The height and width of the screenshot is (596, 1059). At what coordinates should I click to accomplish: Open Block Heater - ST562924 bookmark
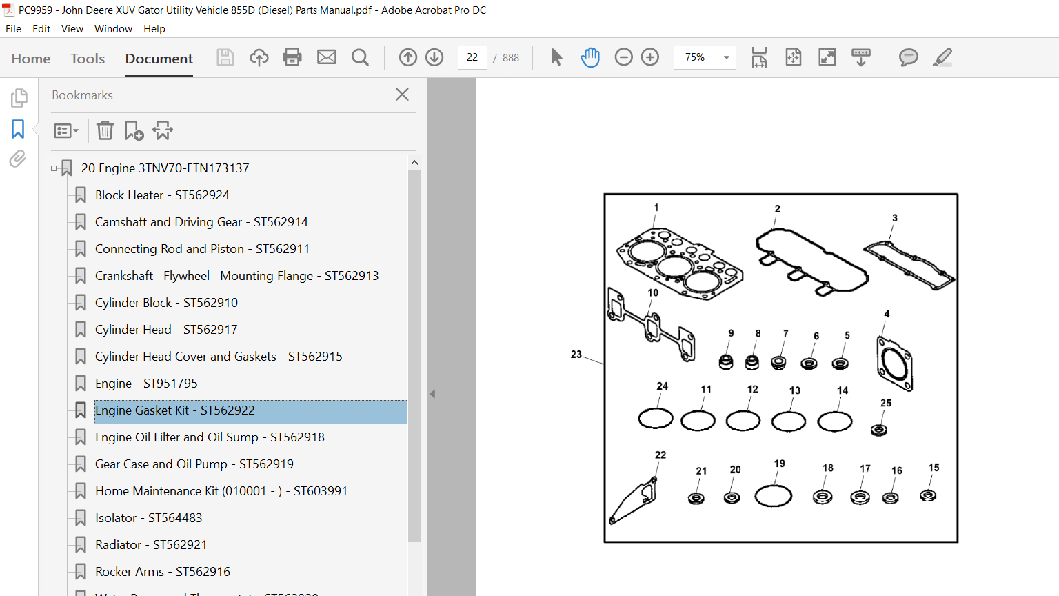pyautogui.click(x=162, y=195)
